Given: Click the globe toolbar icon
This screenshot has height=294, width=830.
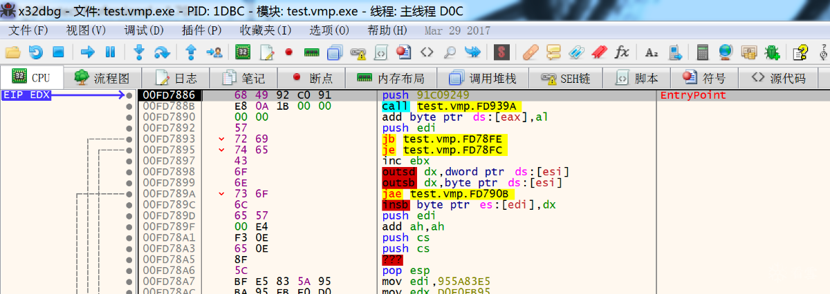Looking at the screenshot, I should pos(726,52).
